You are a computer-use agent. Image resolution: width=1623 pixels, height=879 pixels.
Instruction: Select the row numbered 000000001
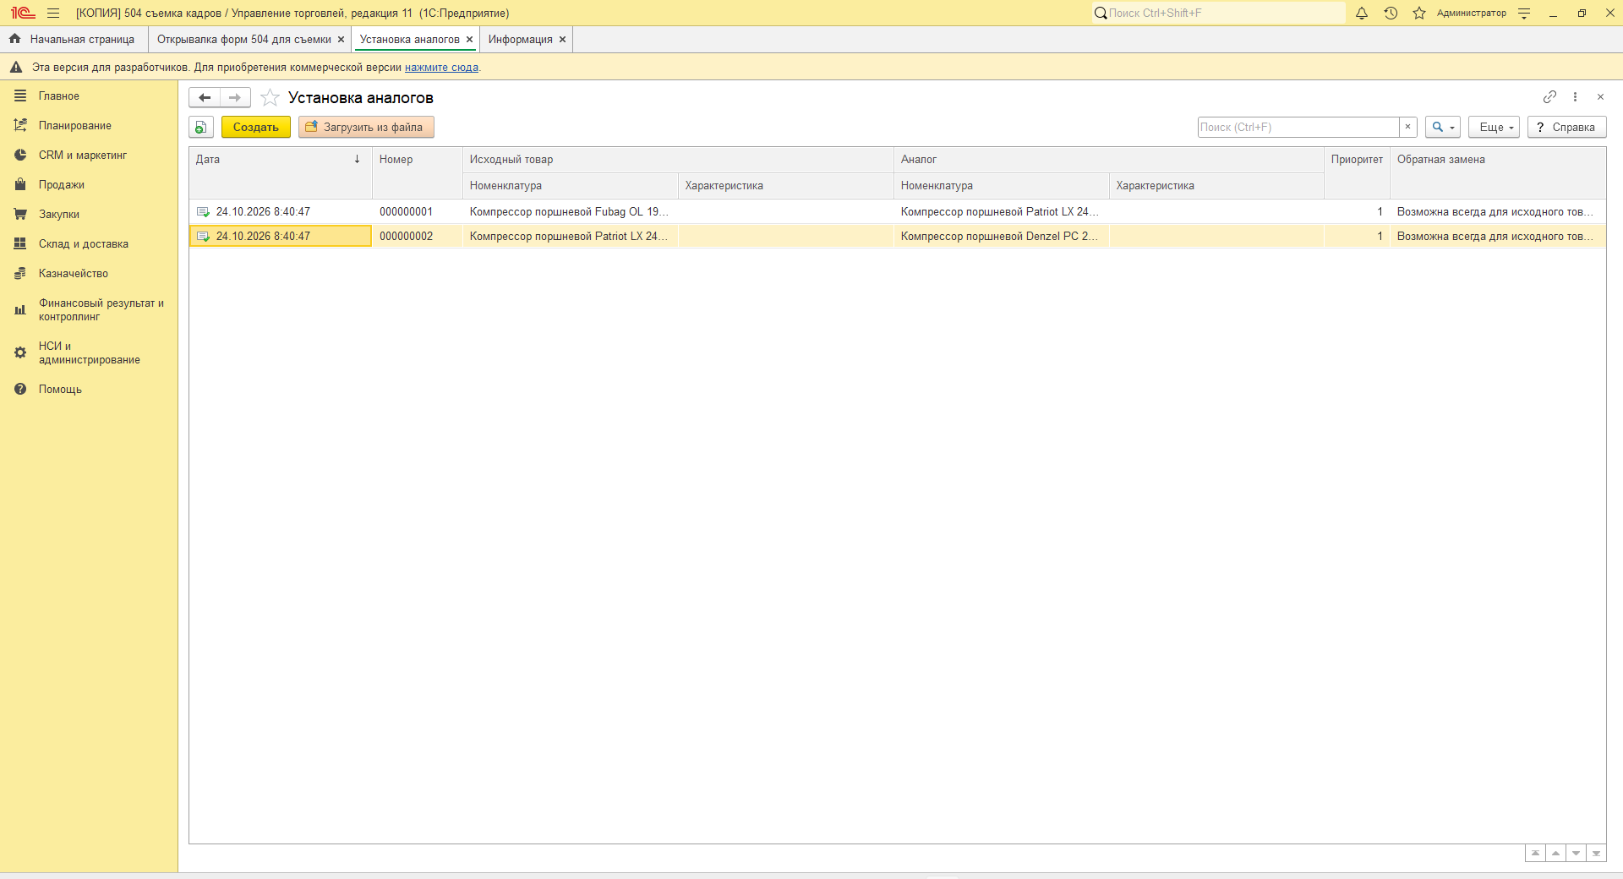coord(897,212)
